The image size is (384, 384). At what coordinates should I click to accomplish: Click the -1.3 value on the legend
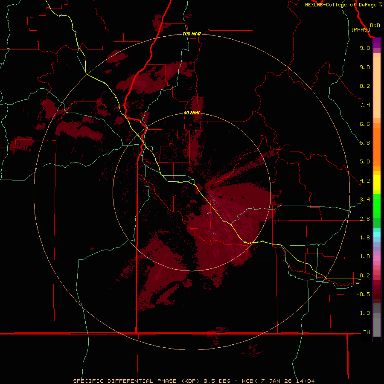(x=363, y=313)
